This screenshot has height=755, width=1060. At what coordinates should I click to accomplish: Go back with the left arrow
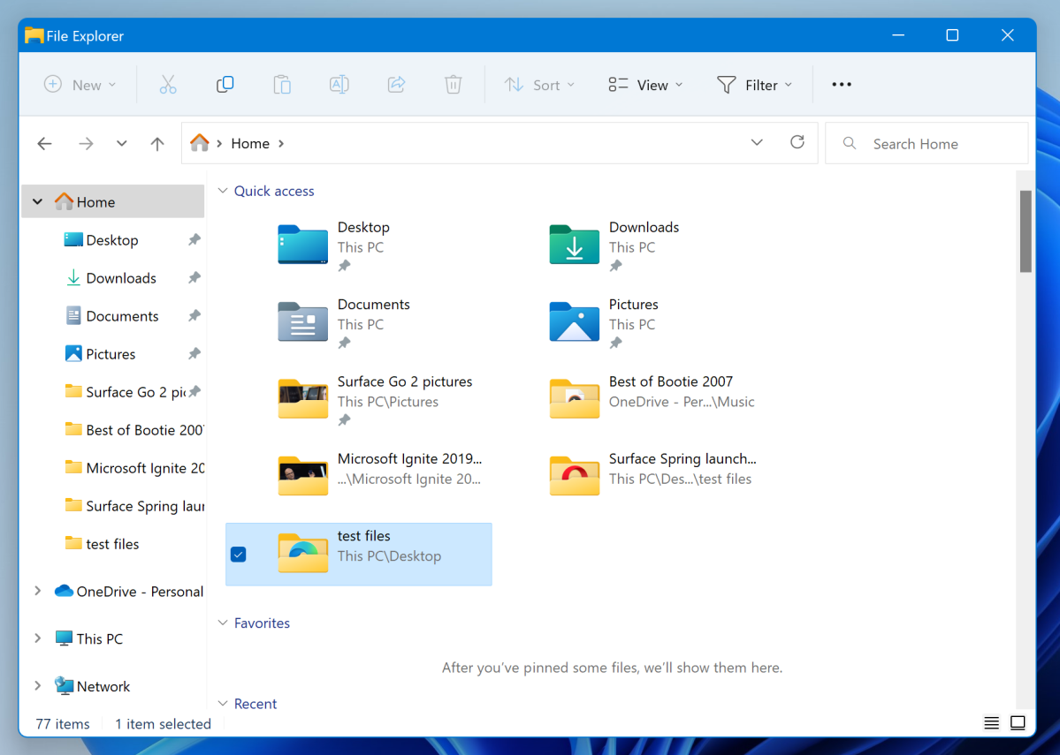pos(44,143)
